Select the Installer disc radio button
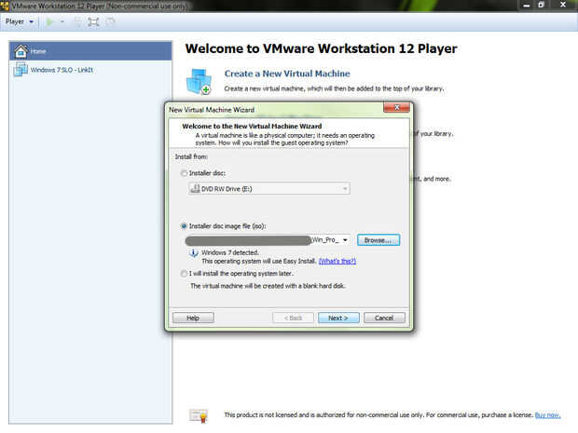This screenshot has width=578, height=433. point(184,173)
